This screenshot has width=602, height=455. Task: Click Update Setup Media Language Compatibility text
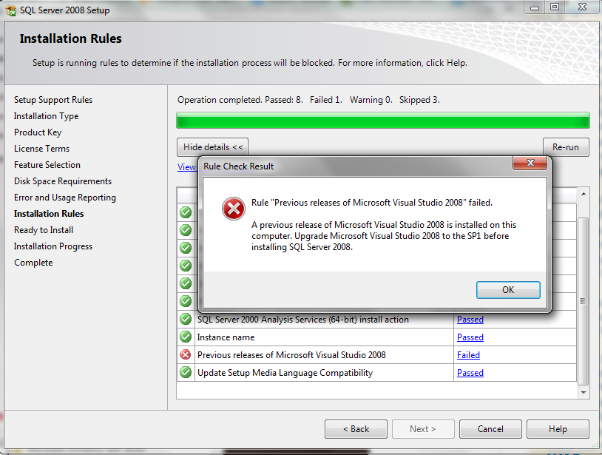[x=285, y=373]
